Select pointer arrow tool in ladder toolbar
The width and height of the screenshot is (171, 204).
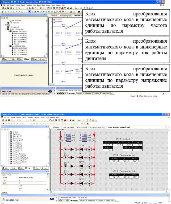(30, 12)
